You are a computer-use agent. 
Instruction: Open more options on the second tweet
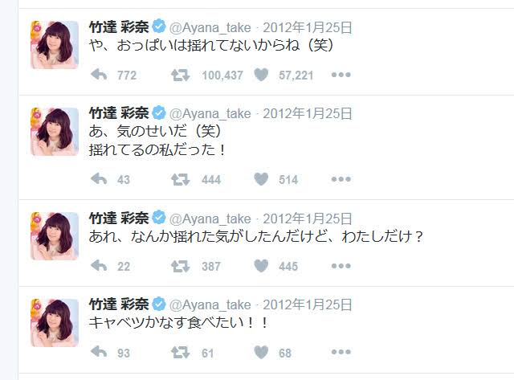point(341,179)
